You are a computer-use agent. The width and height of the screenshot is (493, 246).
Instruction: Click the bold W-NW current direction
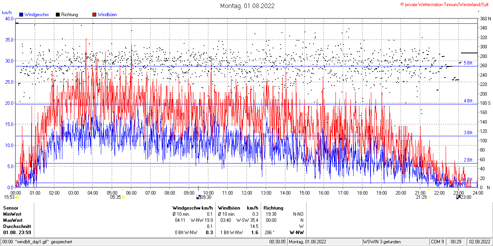tap(297, 233)
